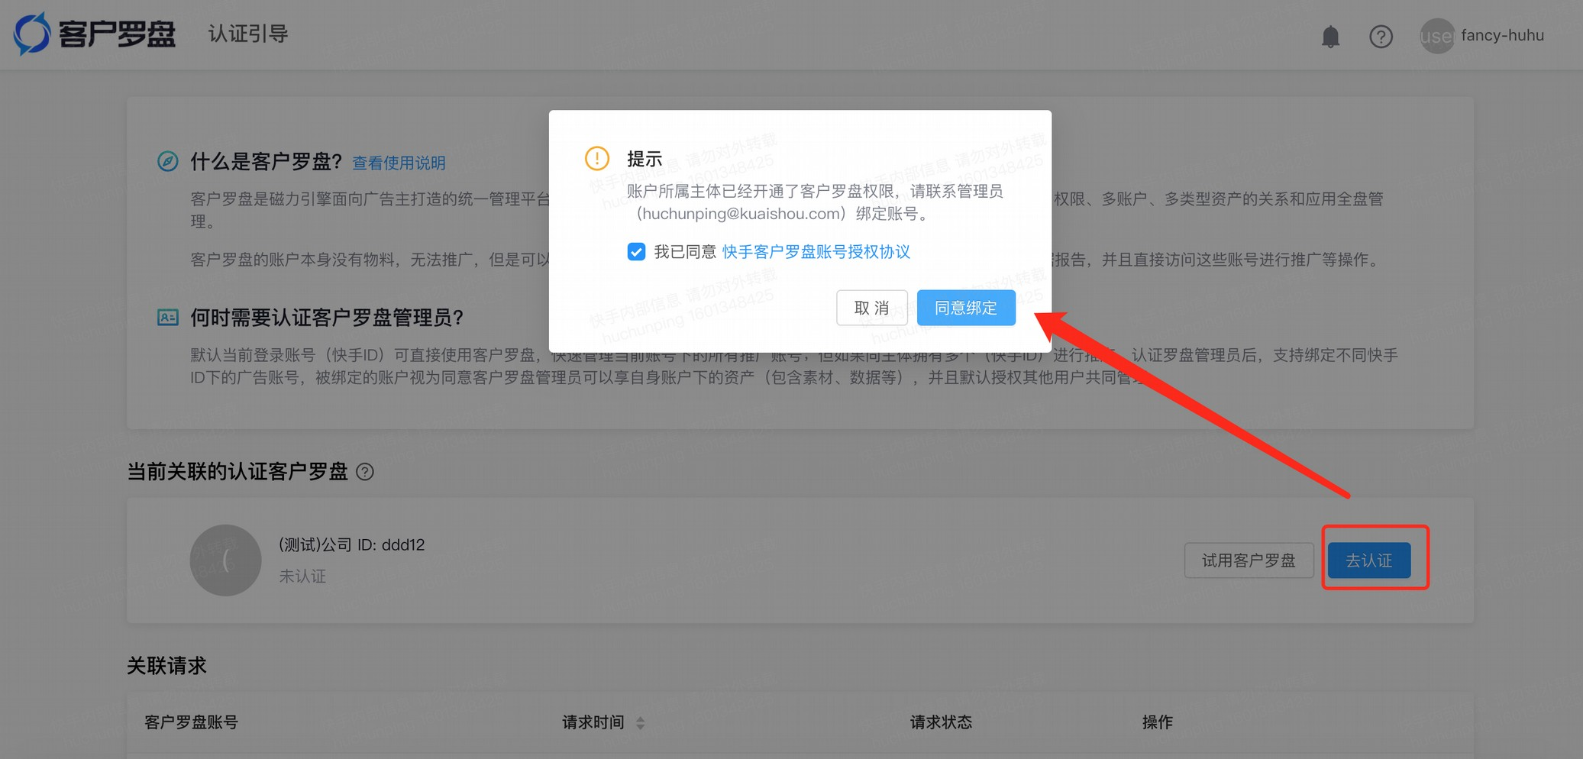1583x759 pixels.
Task: Select the 认证引导 navigation item
Action: (247, 34)
